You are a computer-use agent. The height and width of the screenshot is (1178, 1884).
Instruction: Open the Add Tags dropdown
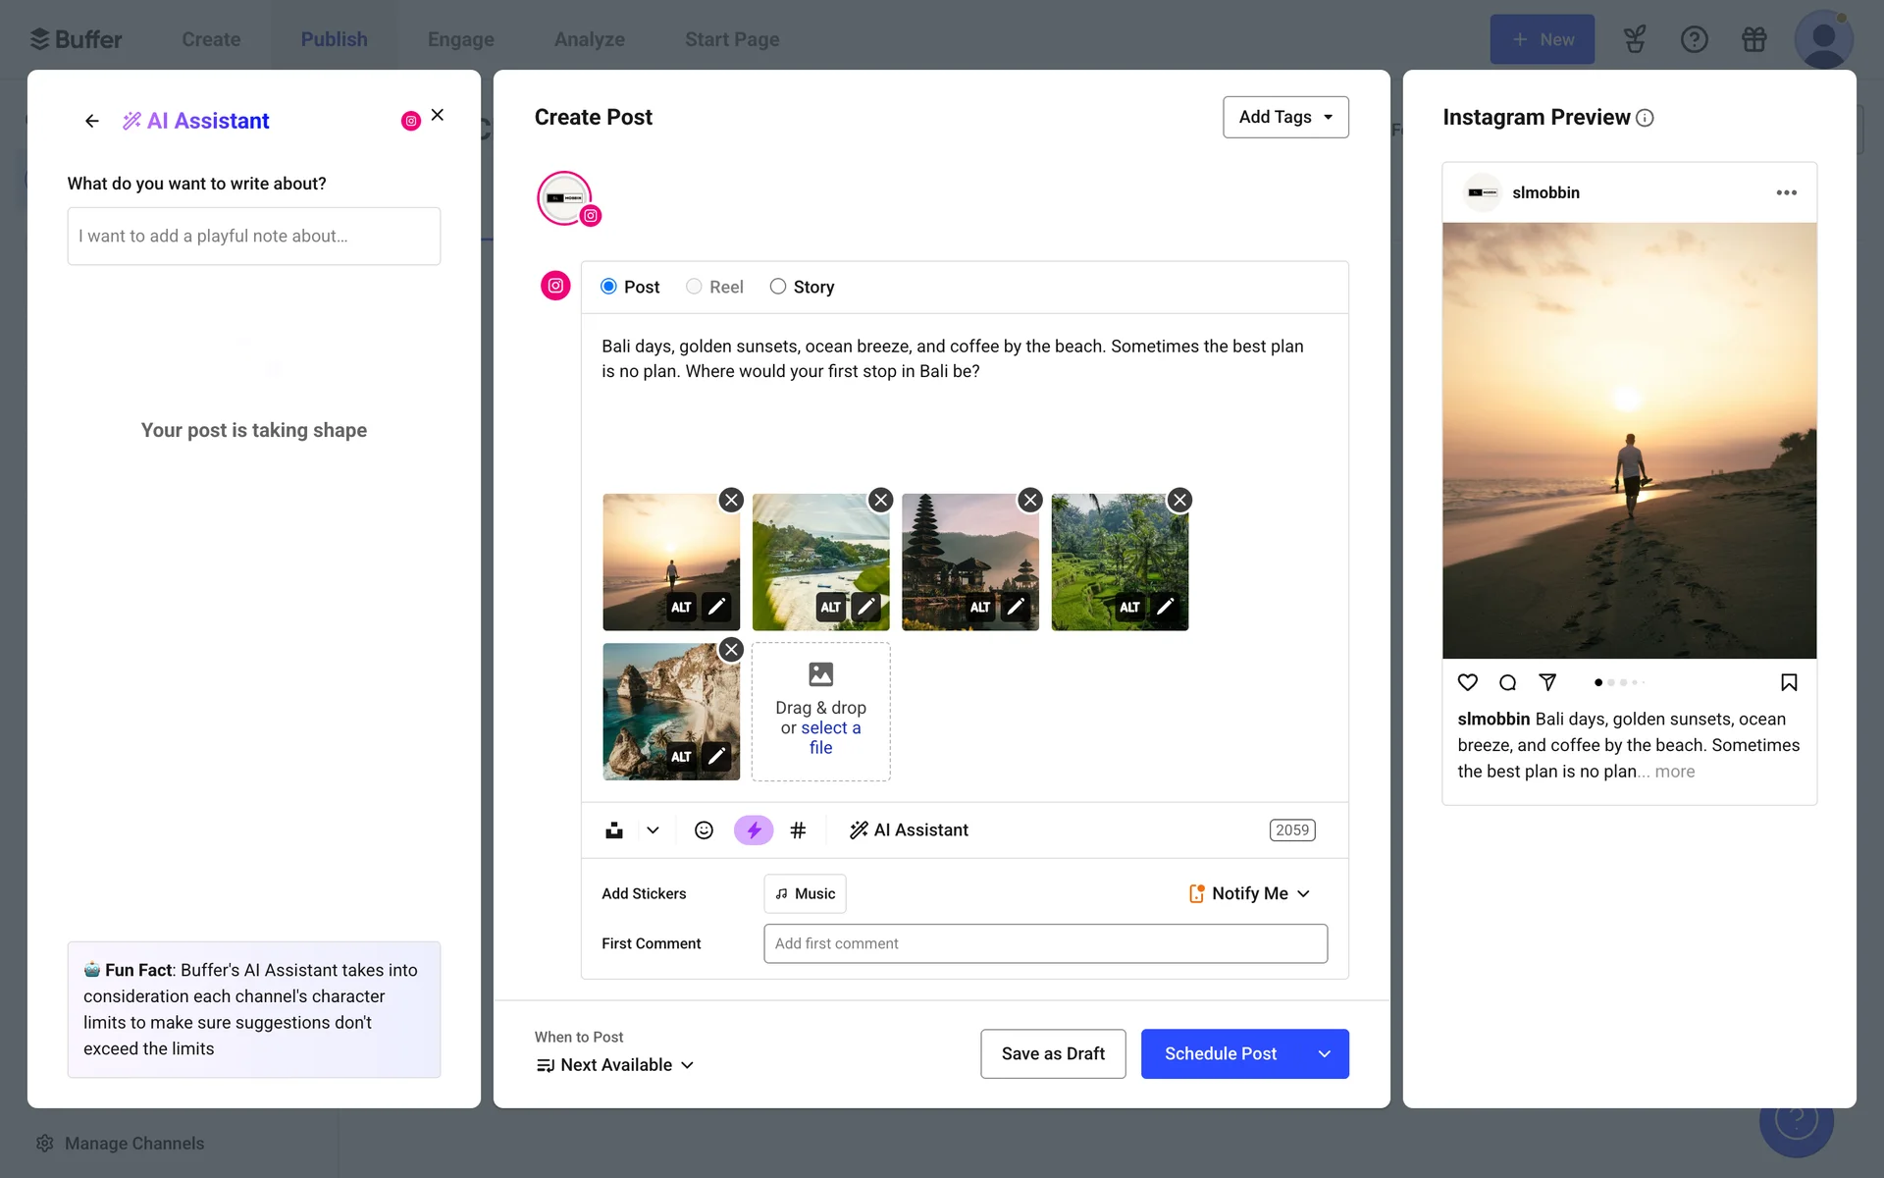point(1285,117)
